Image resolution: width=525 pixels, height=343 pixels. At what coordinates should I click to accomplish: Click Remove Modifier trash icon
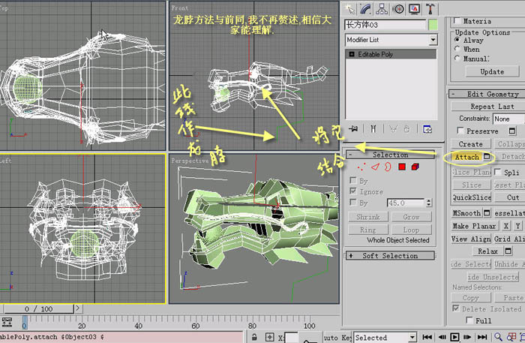click(406, 128)
